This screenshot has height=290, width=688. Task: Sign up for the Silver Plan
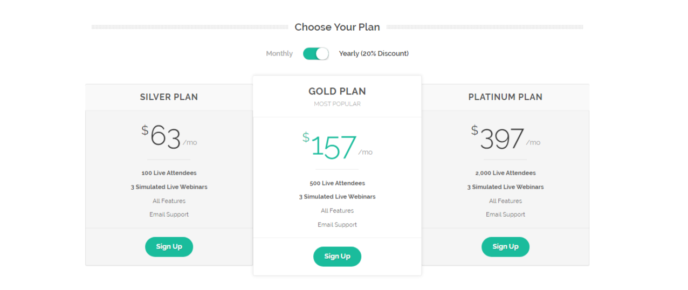[169, 247]
